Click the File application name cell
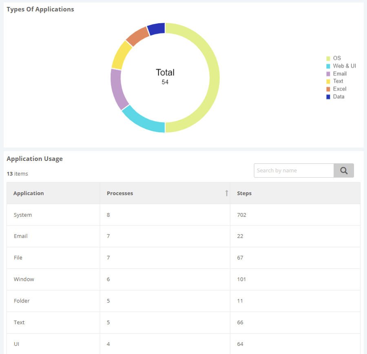The image size is (367, 354). click(18, 258)
